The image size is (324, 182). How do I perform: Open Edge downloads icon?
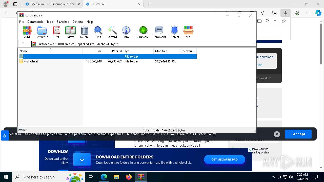[285, 13]
